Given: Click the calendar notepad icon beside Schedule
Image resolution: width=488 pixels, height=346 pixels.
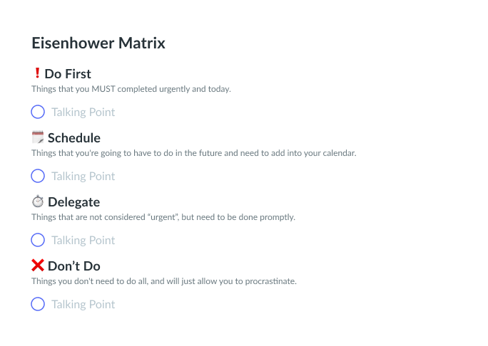Looking at the screenshot, I should click(x=38, y=137).
